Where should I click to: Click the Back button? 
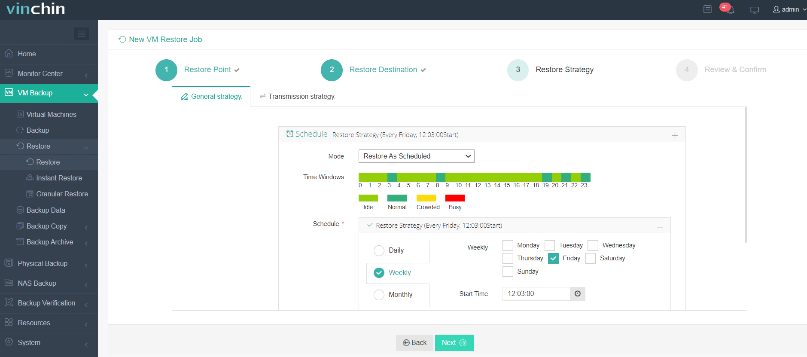coord(414,343)
